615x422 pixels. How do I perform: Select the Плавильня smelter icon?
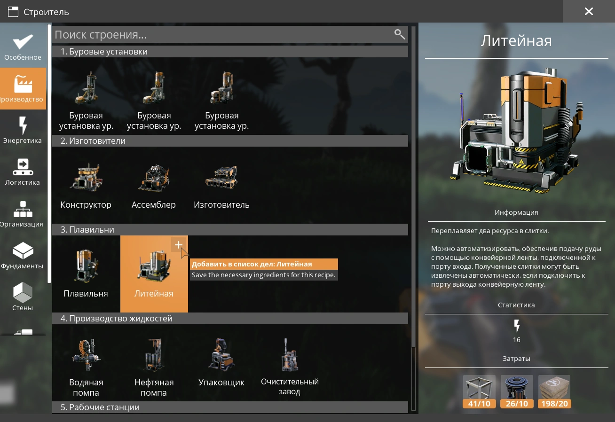(86, 274)
